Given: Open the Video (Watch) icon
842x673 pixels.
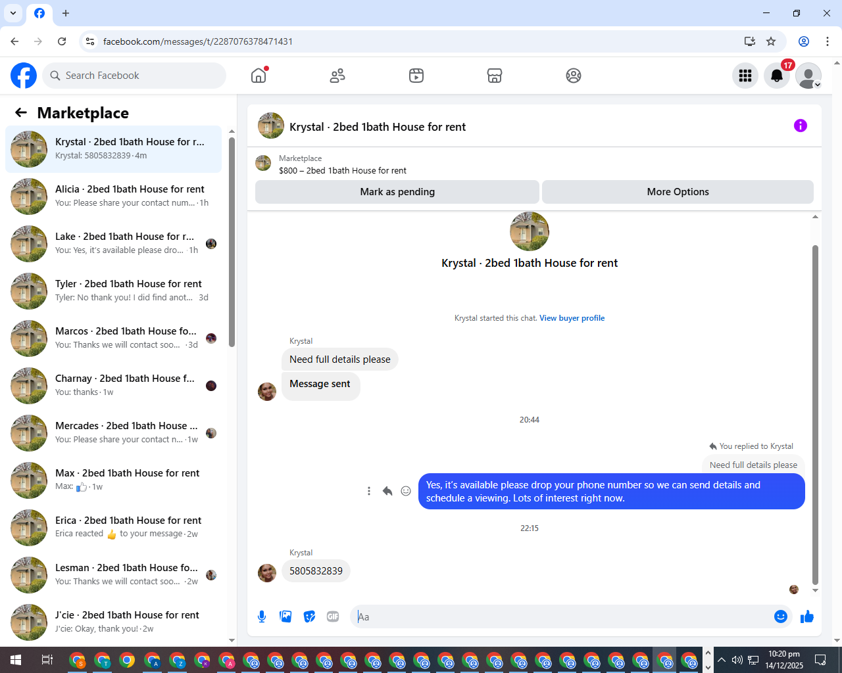Looking at the screenshot, I should pyautogui.click(x=416, y=76).
